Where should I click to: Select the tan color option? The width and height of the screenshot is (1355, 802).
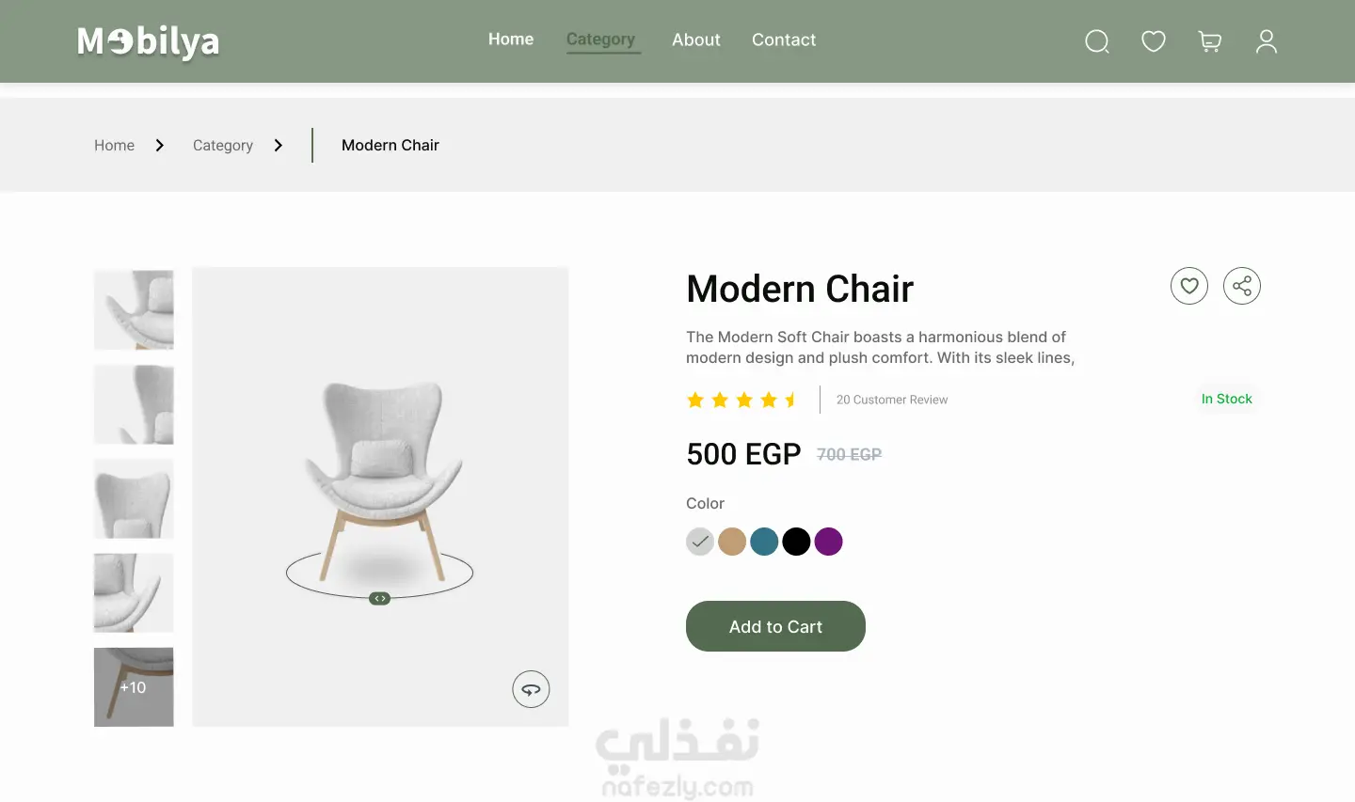pyautogui.click(x=732, y=542)
